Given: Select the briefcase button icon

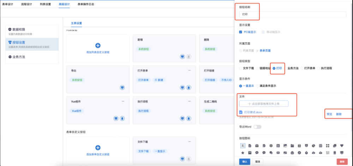Looking at the screenshot, I should click(x=257, y=146).
